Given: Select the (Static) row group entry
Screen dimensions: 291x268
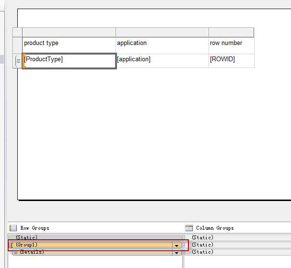Looking at the screenshot, I should coord(95,238).
